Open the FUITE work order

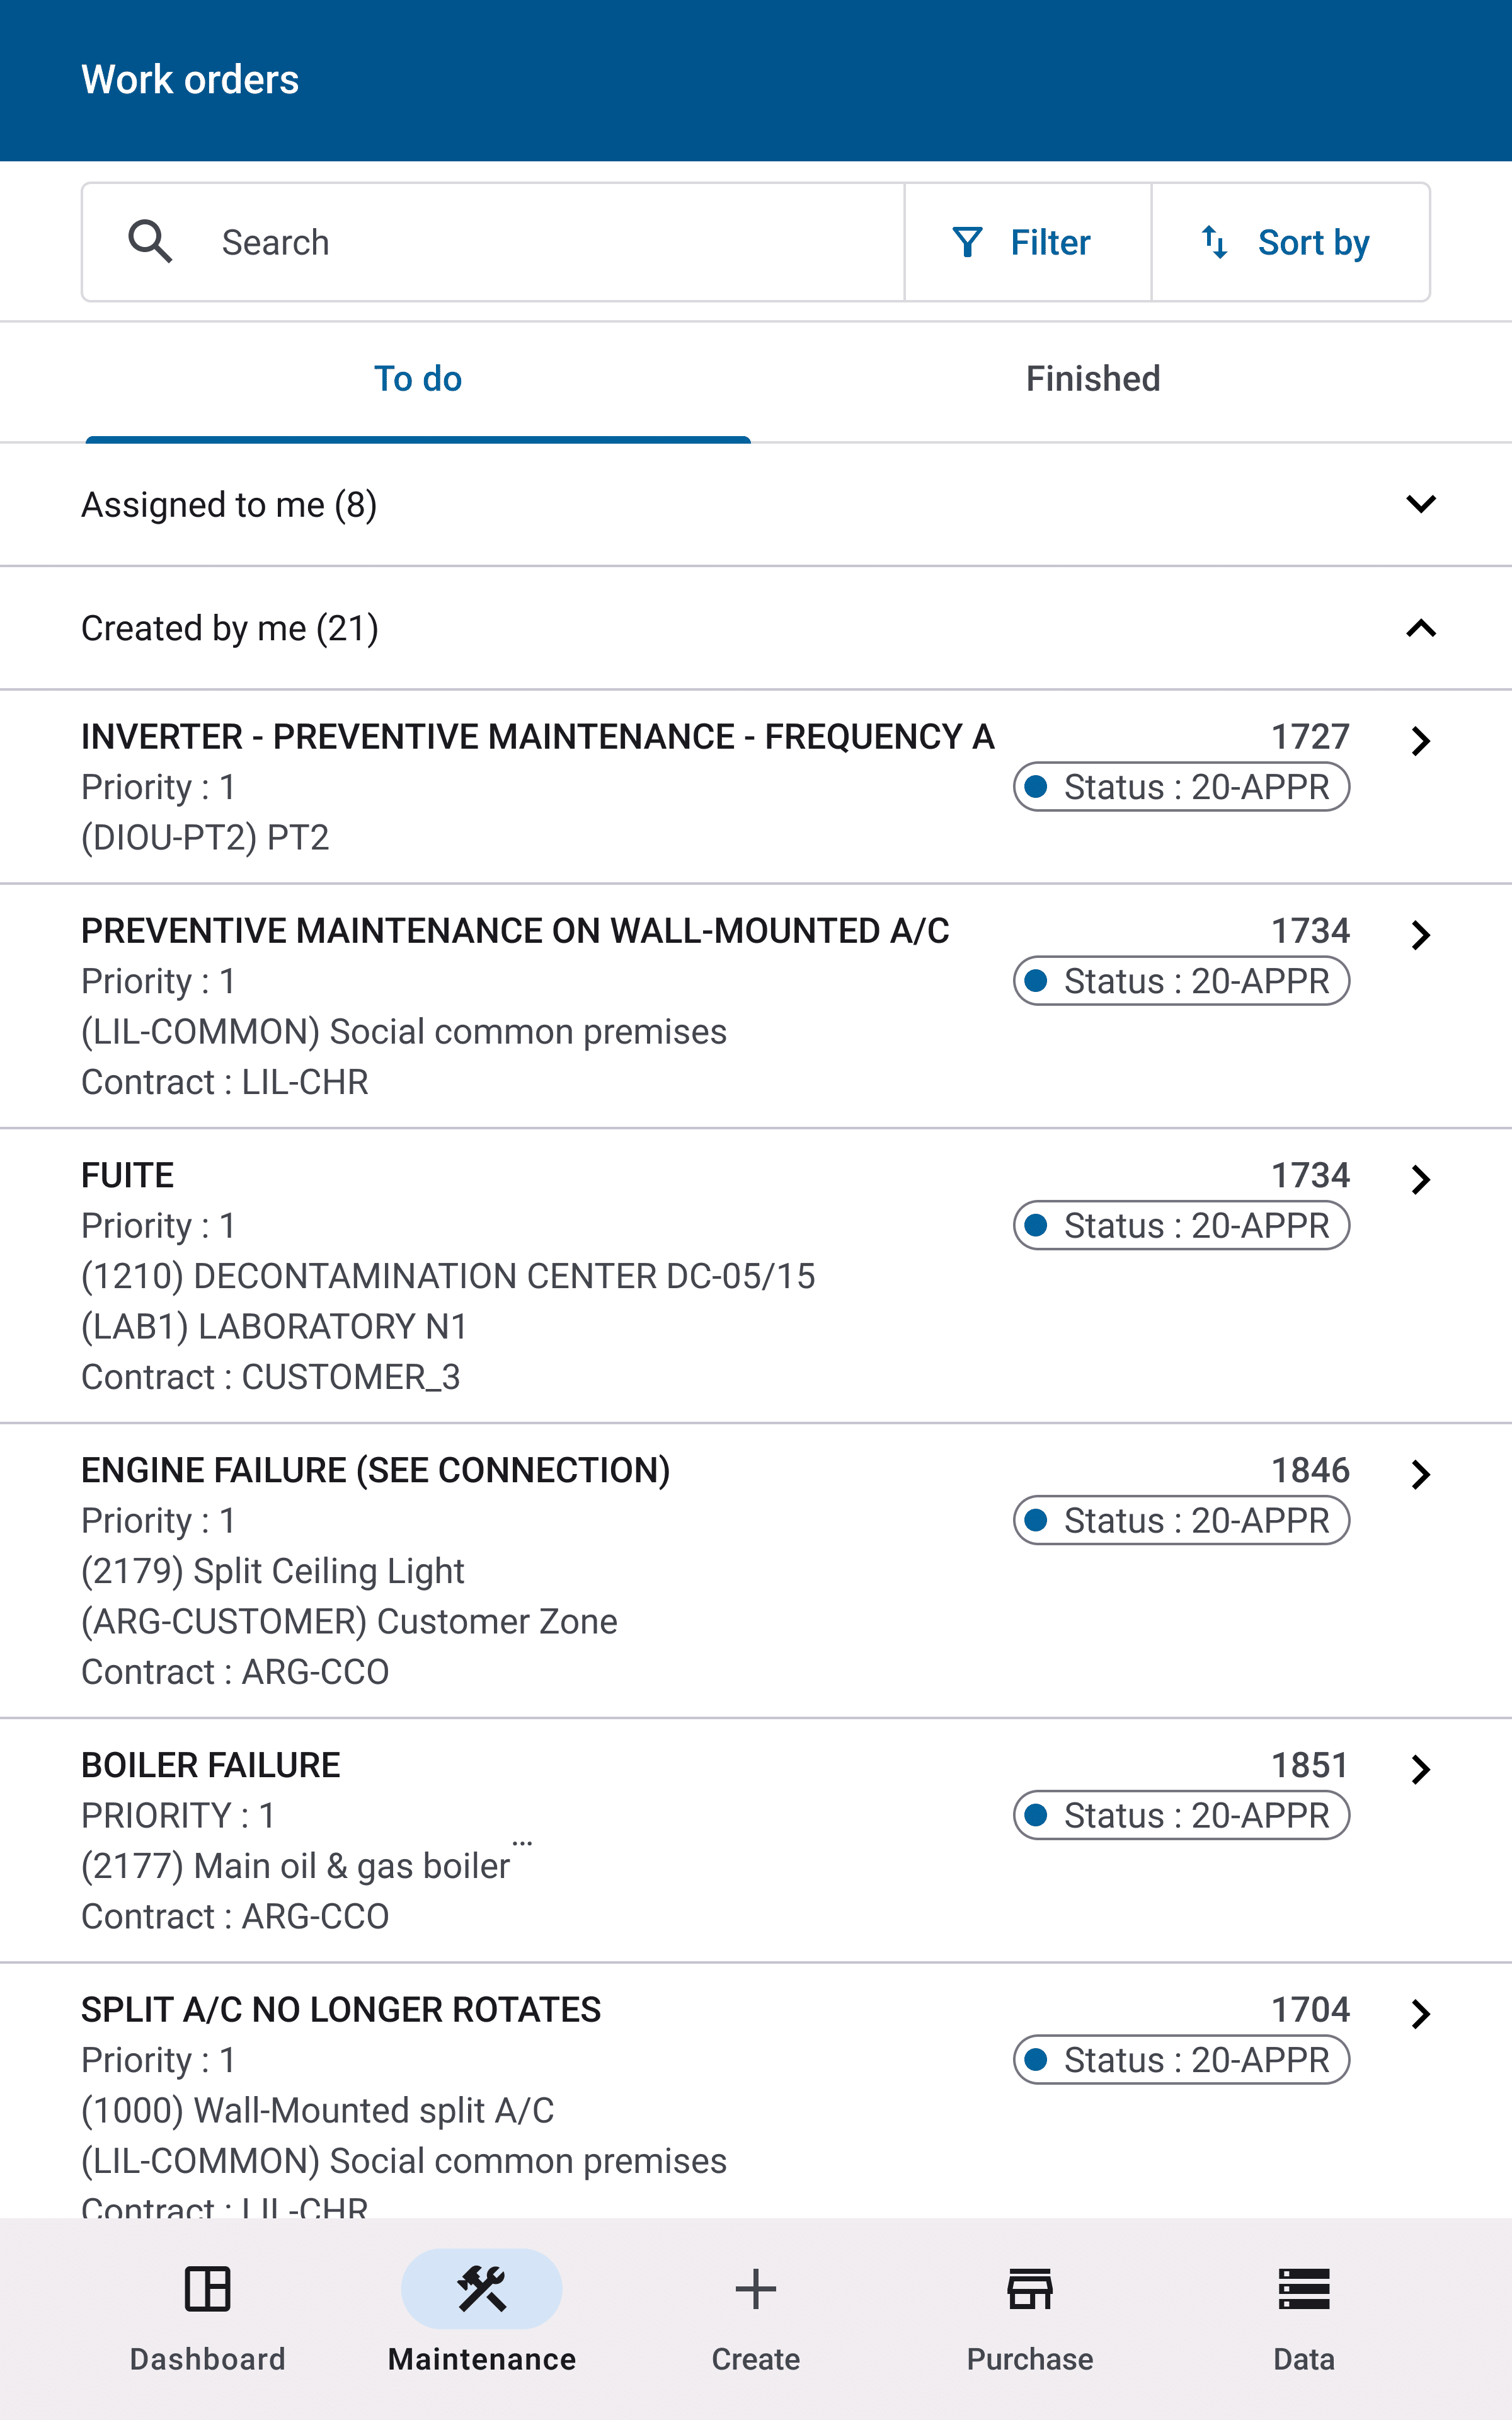pyautogui.click(x=128, y=1175)
